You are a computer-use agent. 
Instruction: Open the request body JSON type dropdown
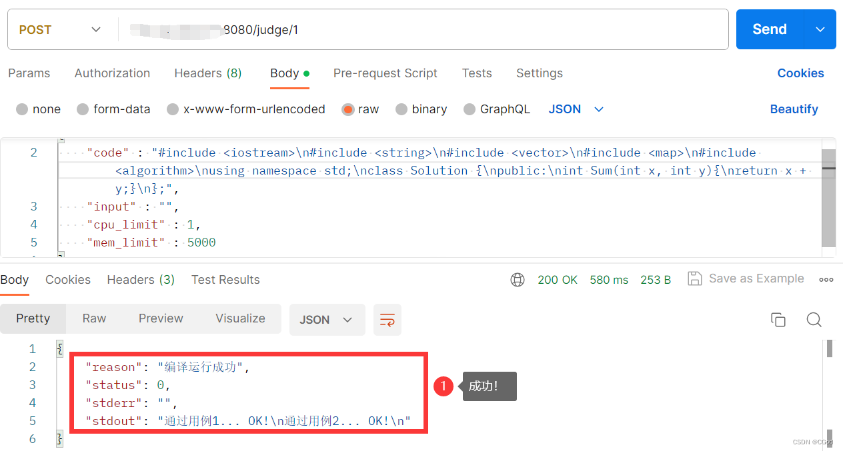[576, 109]
